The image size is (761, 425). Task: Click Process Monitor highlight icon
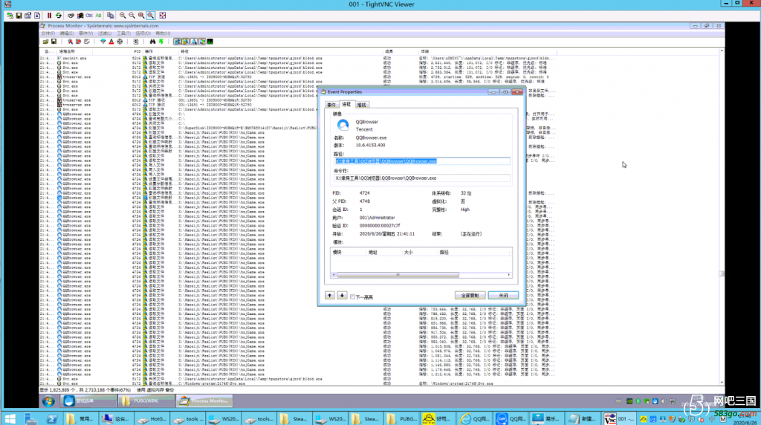111,42
